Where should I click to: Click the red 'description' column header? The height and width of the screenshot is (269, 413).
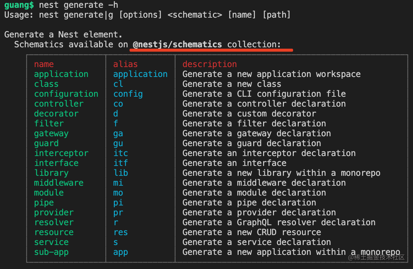[210, 64]
